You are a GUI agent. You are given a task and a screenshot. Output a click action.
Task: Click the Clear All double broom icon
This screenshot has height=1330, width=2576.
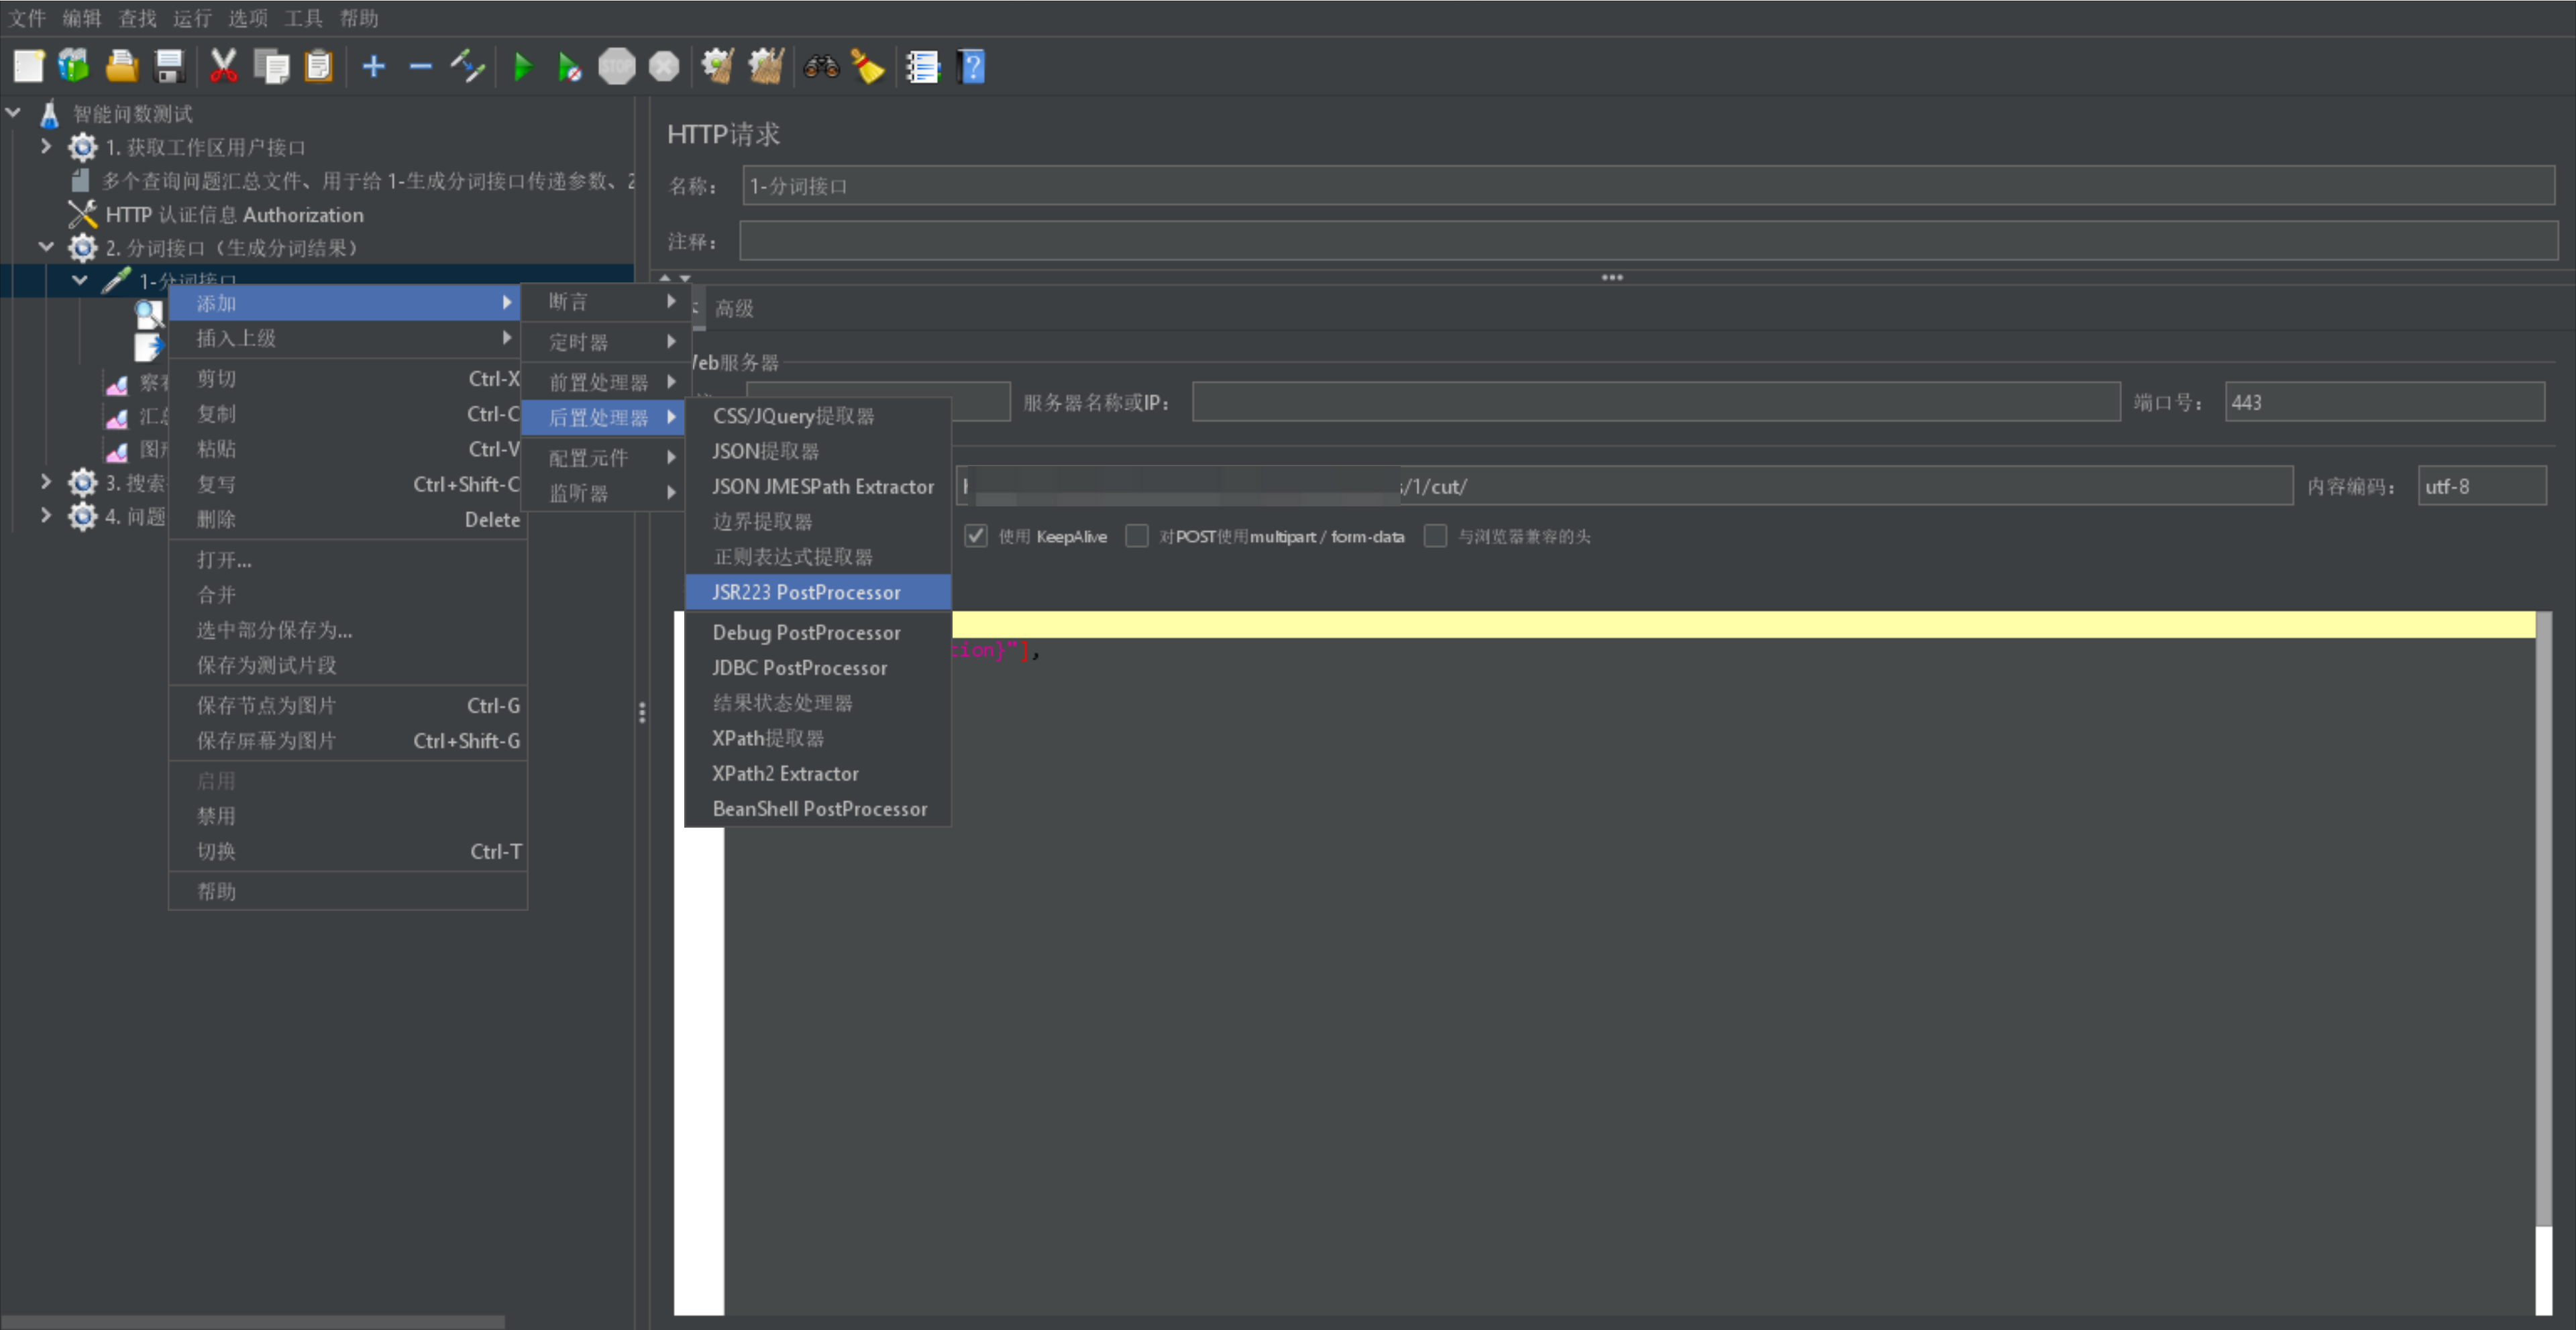coord(766,67)
